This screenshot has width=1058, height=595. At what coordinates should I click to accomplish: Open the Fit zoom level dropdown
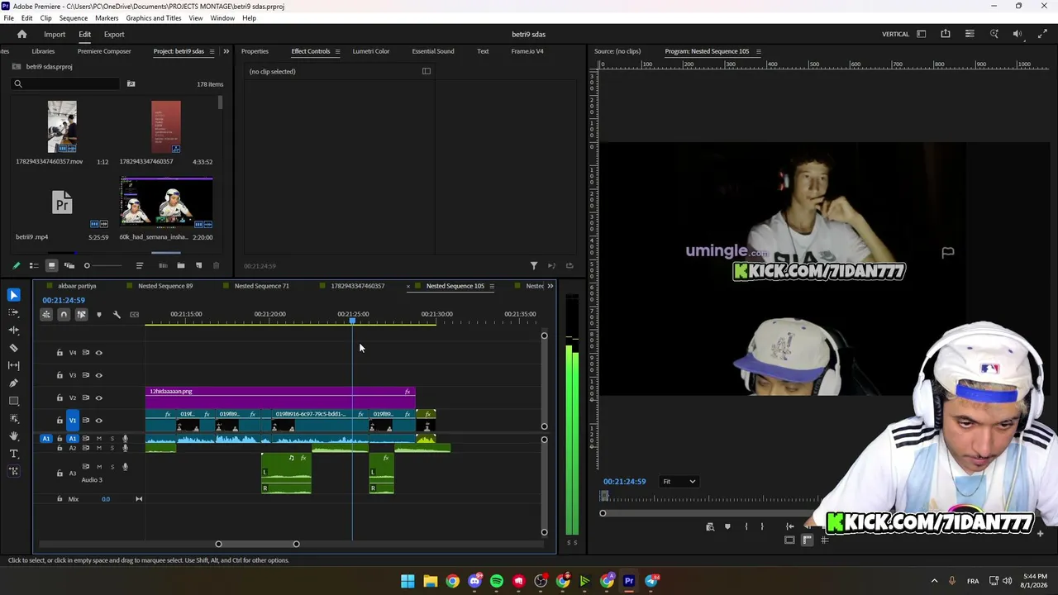coord(679,482)
